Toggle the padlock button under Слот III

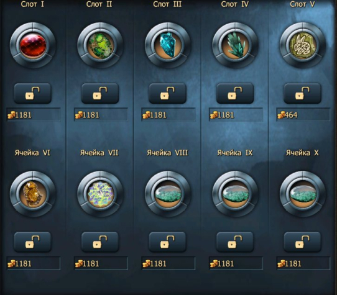point(168,93)
